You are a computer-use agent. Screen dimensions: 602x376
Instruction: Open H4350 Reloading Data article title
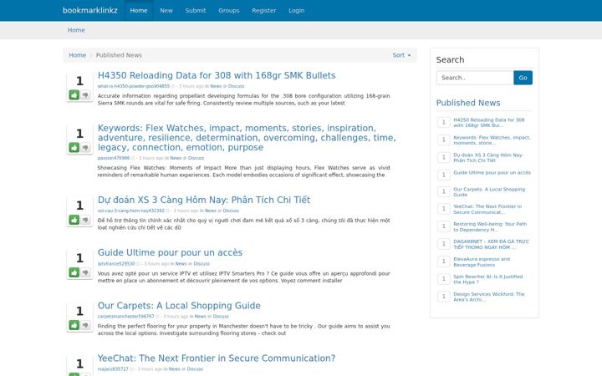217,75
